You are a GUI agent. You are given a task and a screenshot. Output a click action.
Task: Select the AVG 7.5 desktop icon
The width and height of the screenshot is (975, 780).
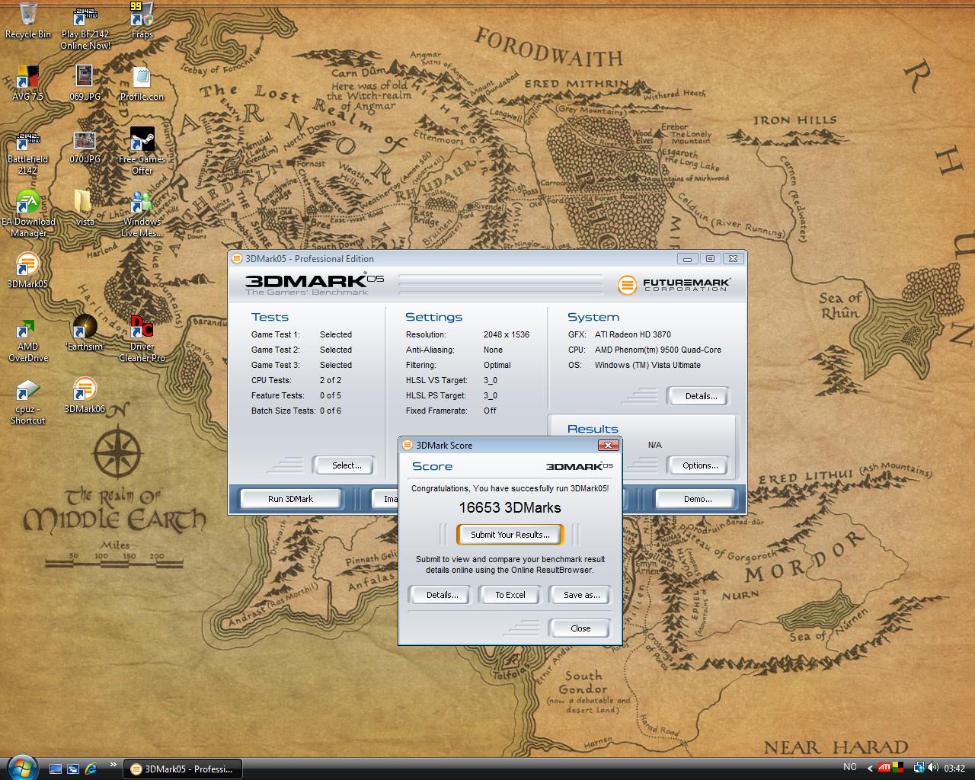(x=27, y=83)
